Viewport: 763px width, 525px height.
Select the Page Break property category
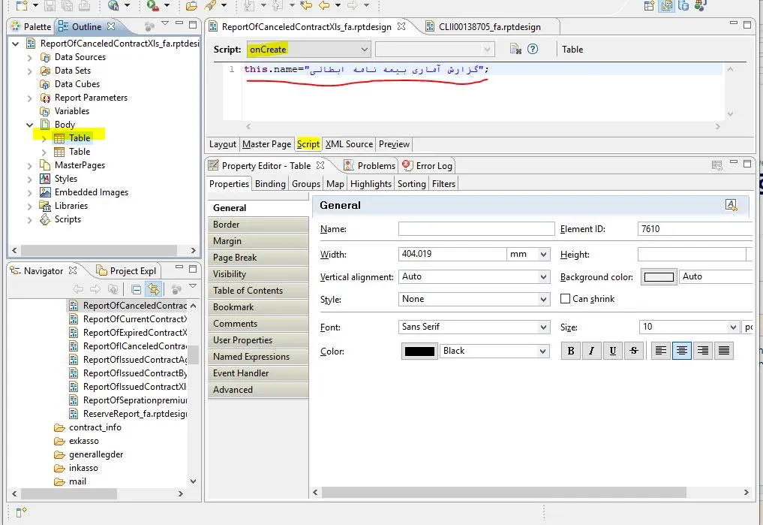(x=258, y=258)
